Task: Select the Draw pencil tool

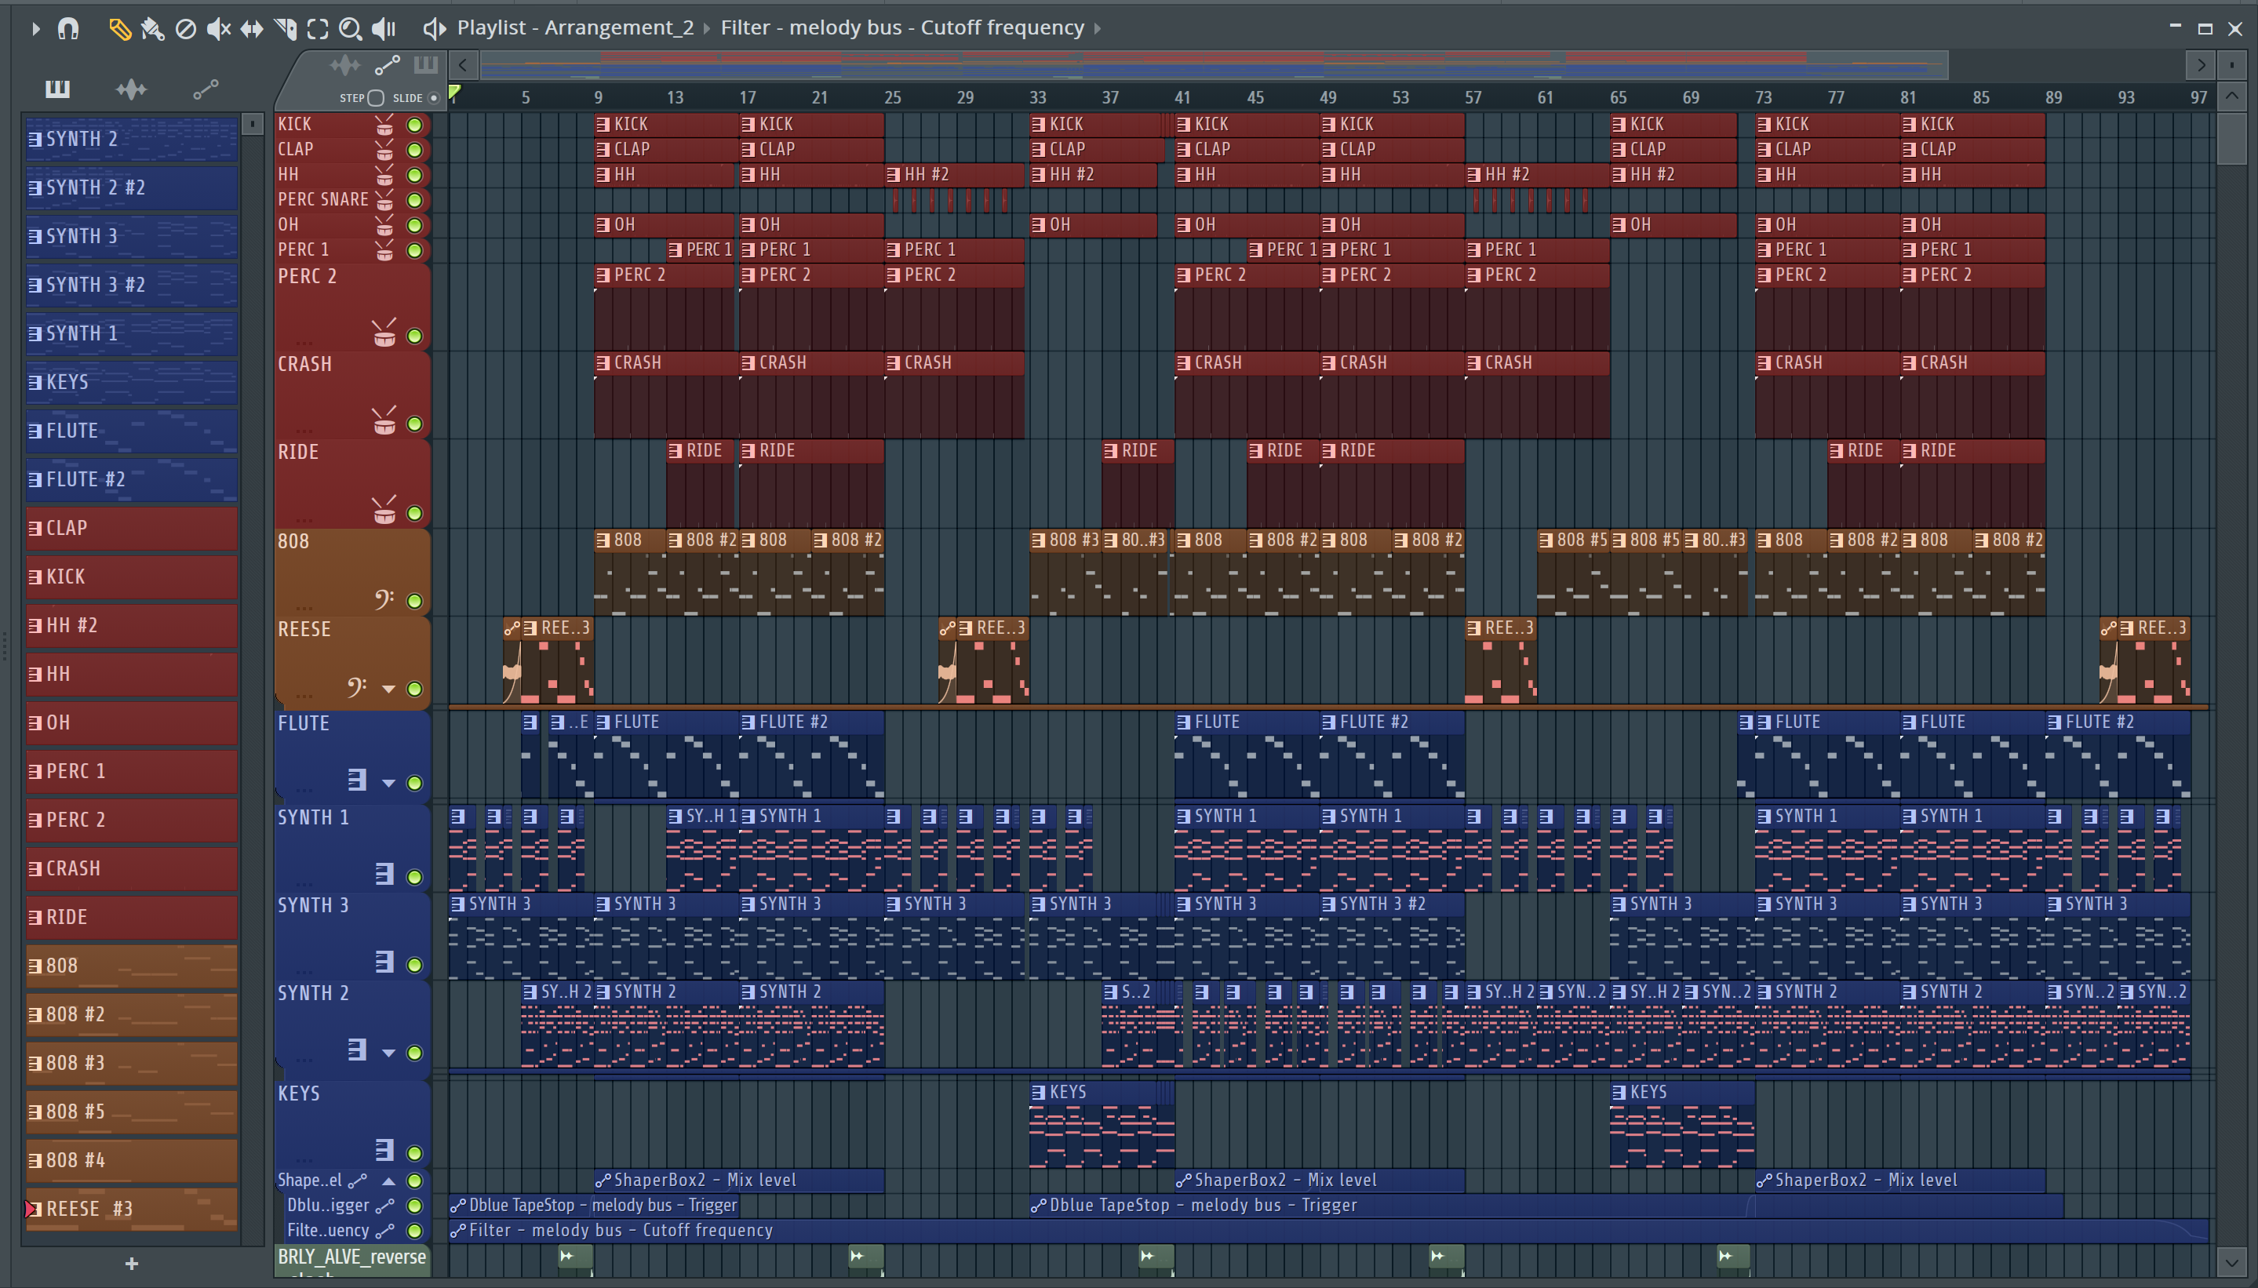Action: point(119,29)
